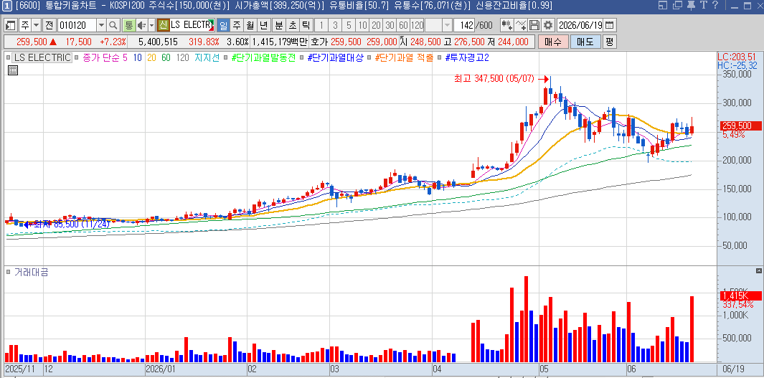This screenshot has width=764, height=378.
Task: Add line indicator icon
Action: 521,25
